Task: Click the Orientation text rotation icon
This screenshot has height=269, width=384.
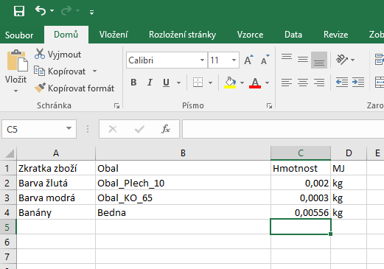Action: pos(341,60)
